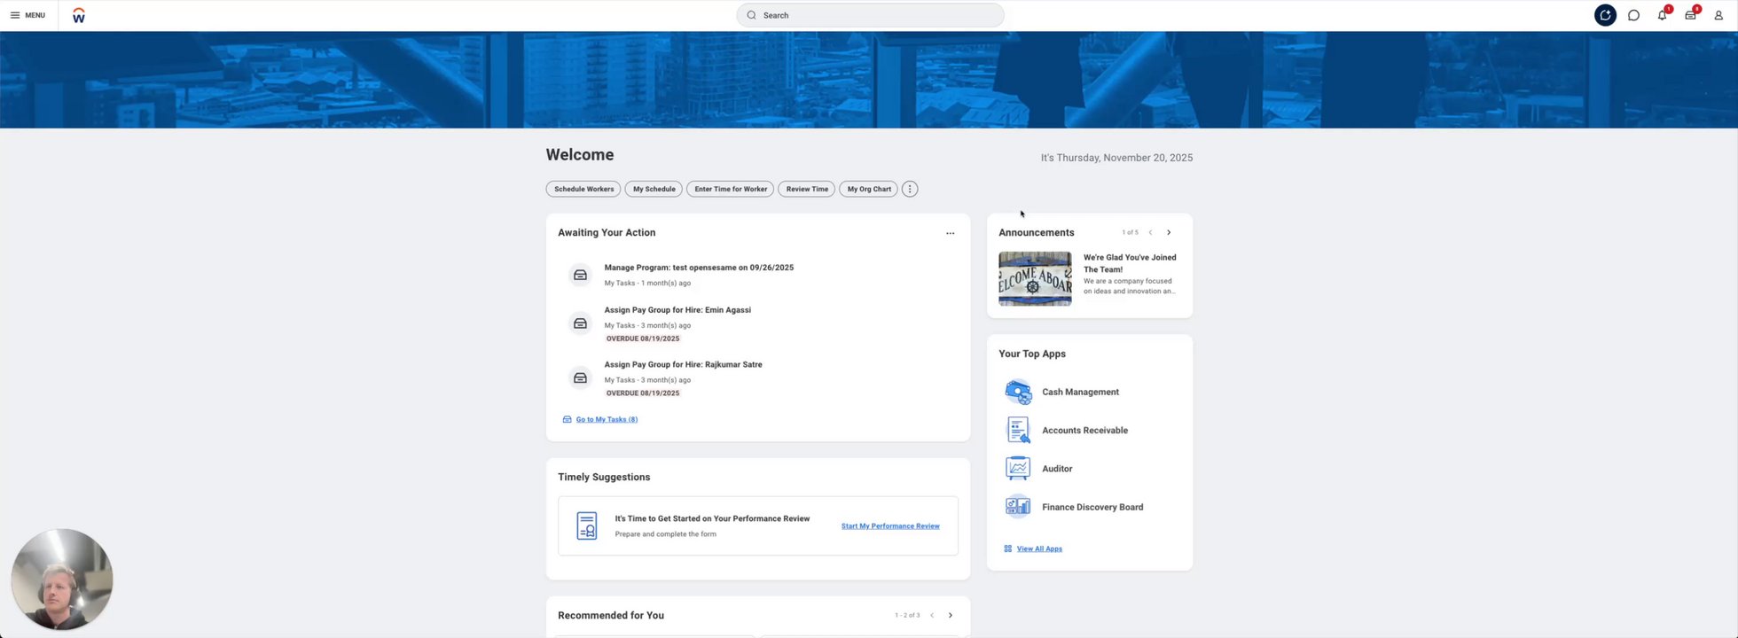Image resolution: width=1738 pixels, height=638 pixels.
Task: Click the Workday logo to go home
Action: coord(79,15)
